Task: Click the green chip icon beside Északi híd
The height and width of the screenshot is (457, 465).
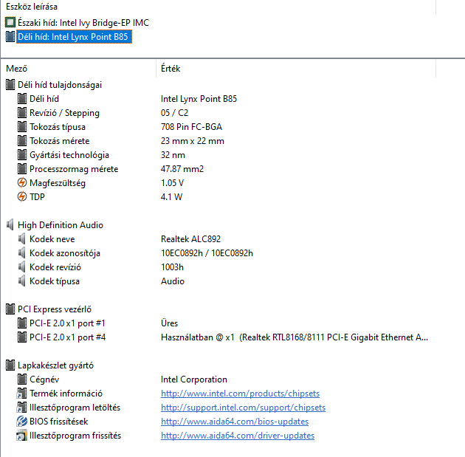Action: click(x=10, y=23)
